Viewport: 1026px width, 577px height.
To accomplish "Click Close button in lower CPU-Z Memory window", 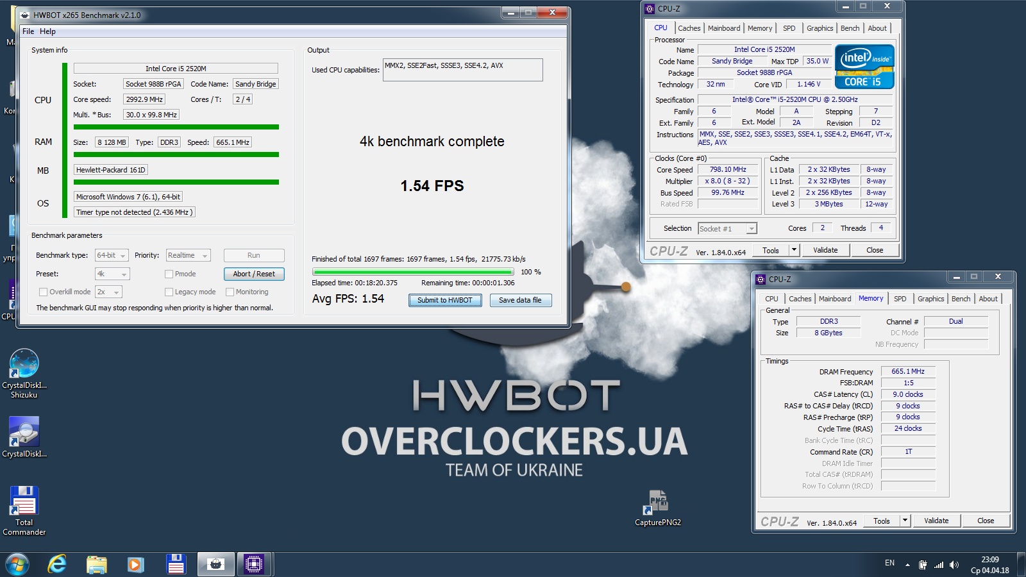I will [986, 521].
